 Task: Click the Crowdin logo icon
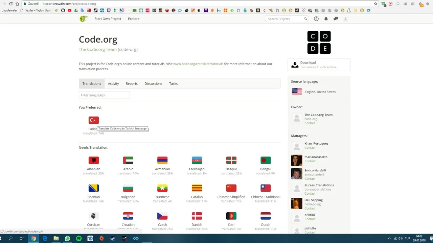pyautogui.click(x=84, y=19)
